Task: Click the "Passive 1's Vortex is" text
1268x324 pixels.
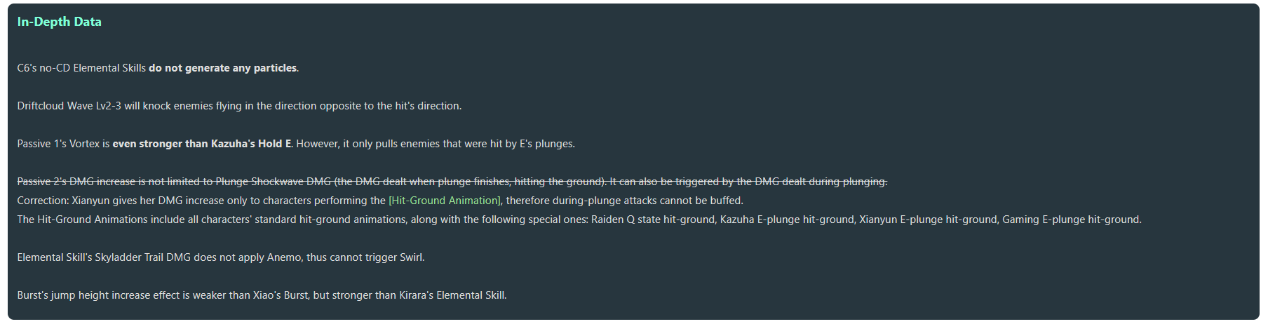Action: (63, 144)
